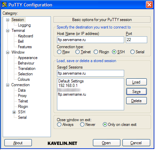Image resolution: width=155 pixels, height=150 pixels.
Task: Collapse the Connection category node
Action: [7, 85]
